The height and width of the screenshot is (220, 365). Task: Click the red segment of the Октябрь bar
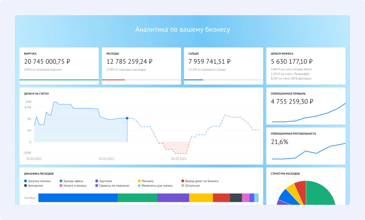221,198
